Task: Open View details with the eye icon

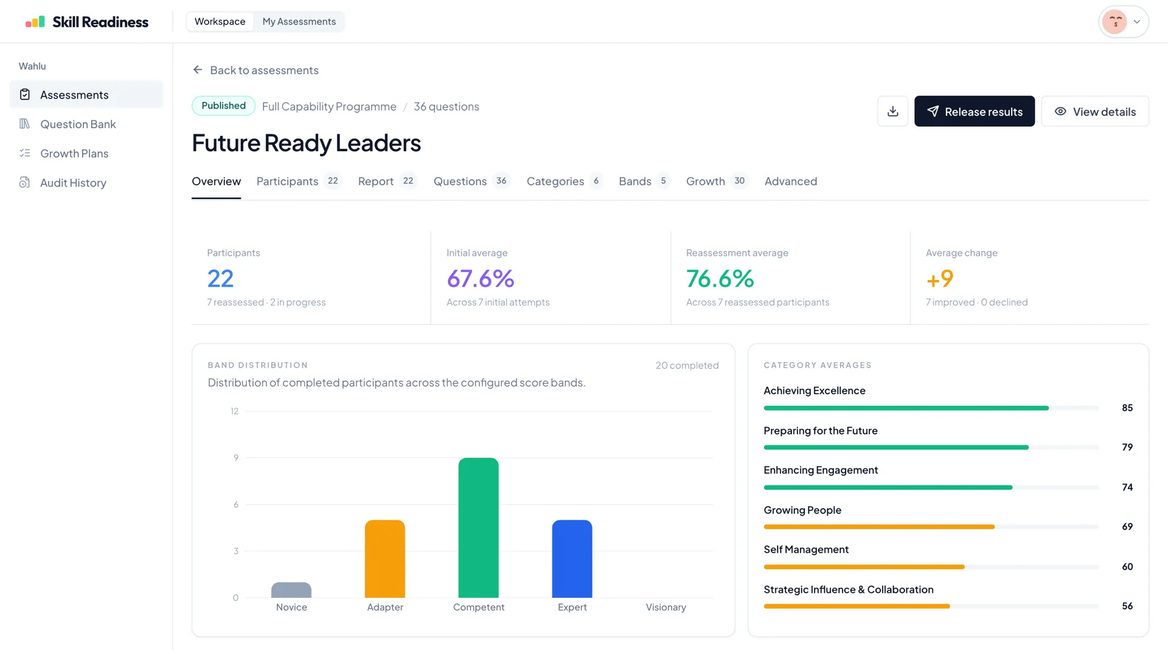Action: pyautogui.click(x=1095, y=111)
